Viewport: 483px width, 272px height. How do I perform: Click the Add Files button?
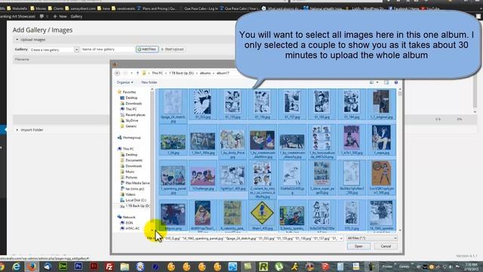click(147, 49)
